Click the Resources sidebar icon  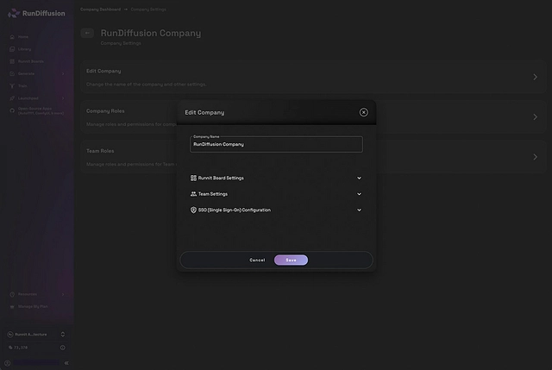pos(12,294)
